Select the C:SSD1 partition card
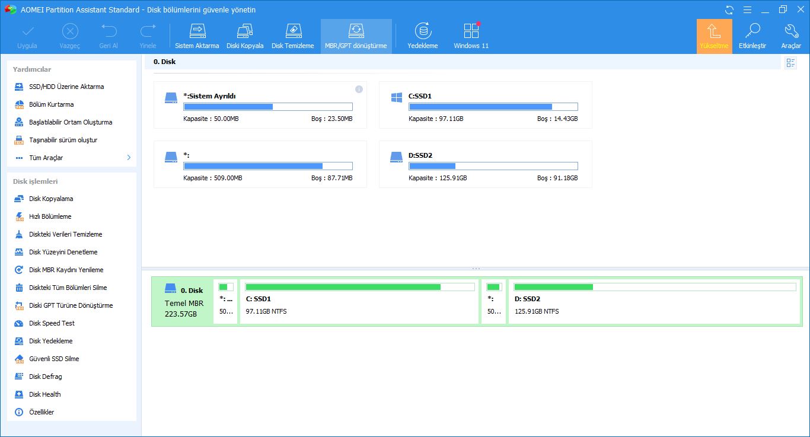Viewport: 810px width, 437px height. point(485,105)
